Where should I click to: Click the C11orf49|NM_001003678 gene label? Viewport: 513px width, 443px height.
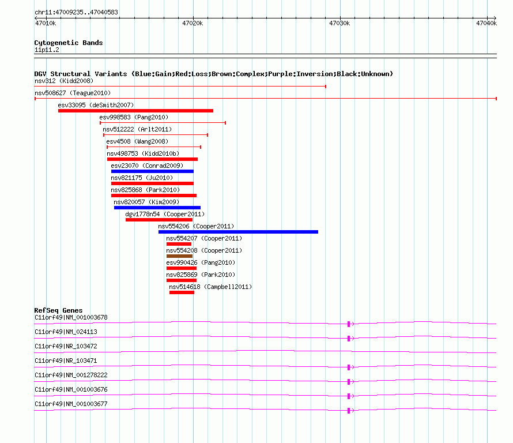[x=71, y=318]
